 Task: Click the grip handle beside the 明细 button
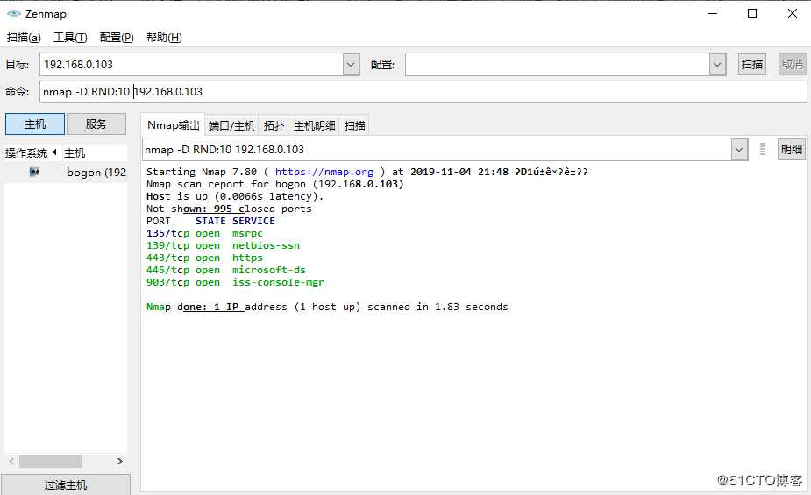763,149
